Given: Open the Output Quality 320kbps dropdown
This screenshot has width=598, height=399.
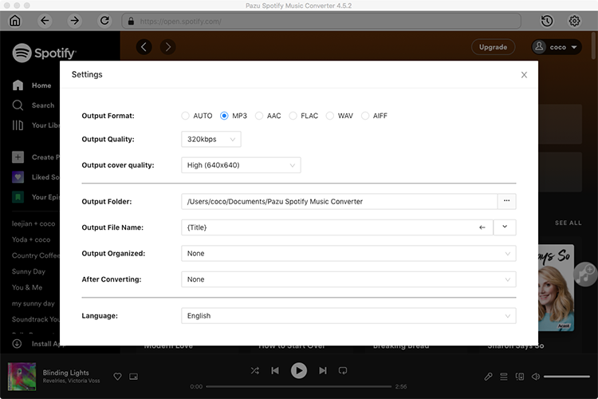Looking at the screenshot, I should point(211,140).
